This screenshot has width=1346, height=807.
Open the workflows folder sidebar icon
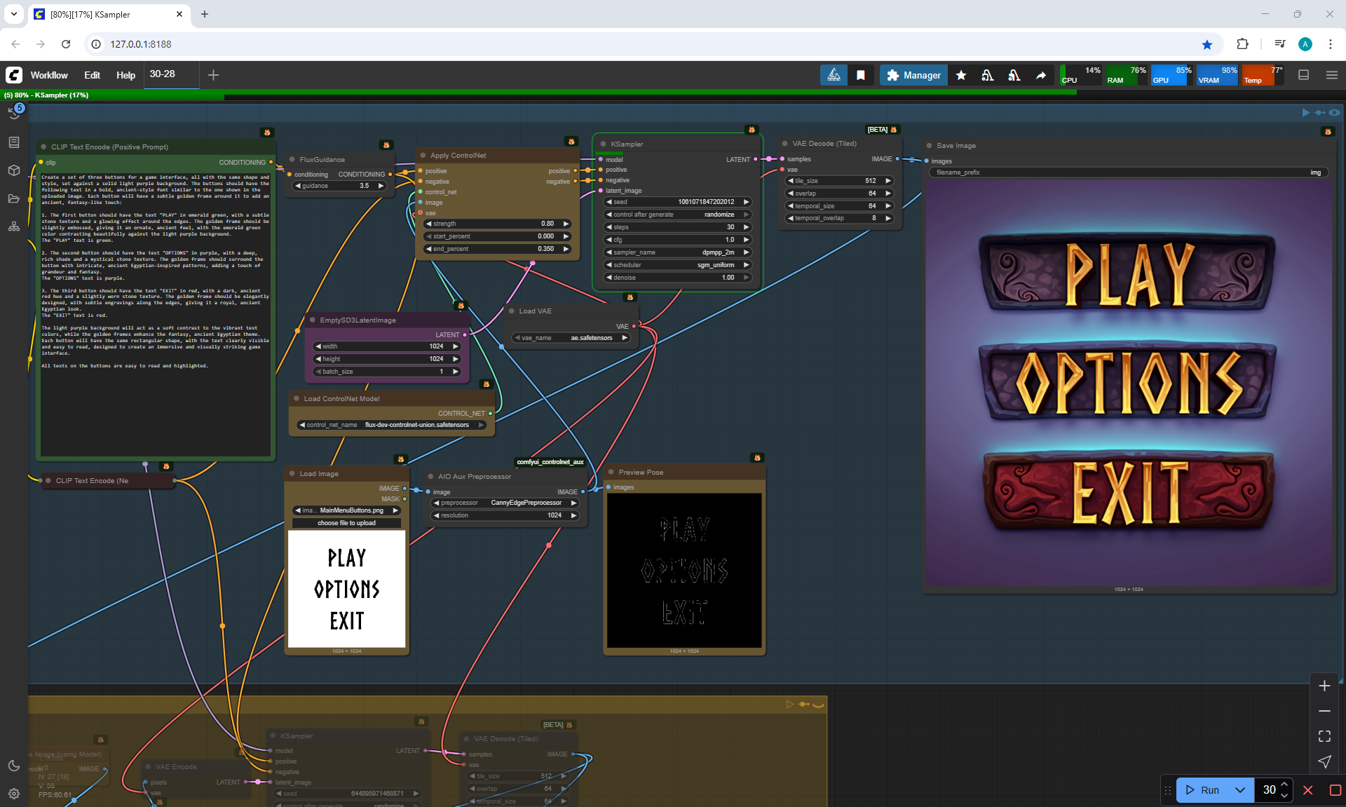(x=14, y=198)
